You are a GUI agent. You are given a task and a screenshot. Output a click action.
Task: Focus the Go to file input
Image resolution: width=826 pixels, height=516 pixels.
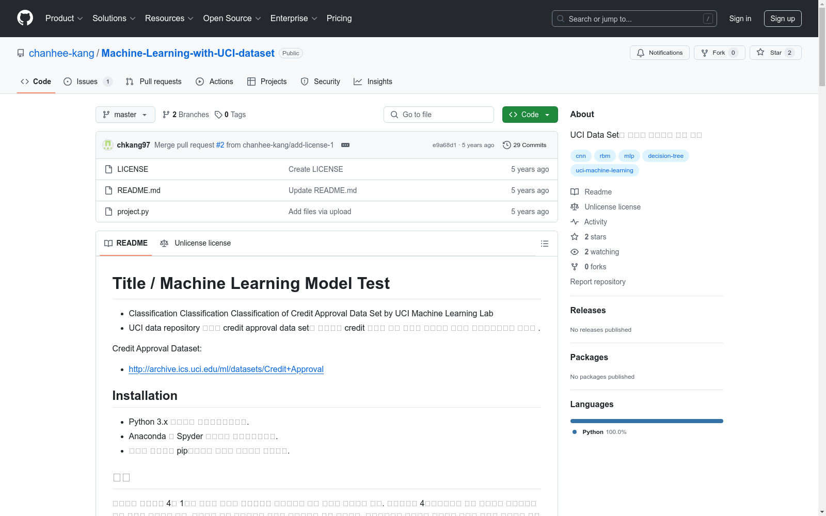point(439,115)
